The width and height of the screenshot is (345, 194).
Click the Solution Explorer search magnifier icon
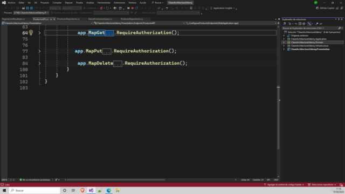(340, 28)
